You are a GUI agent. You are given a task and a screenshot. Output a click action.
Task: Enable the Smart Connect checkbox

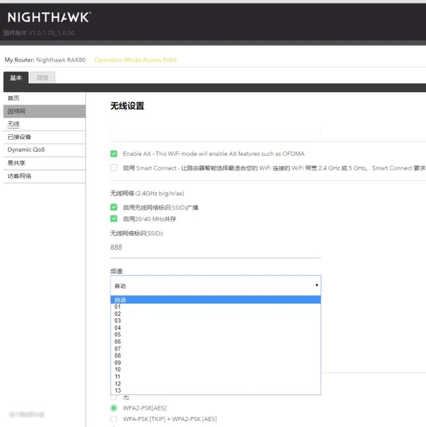tap(114, 168)
